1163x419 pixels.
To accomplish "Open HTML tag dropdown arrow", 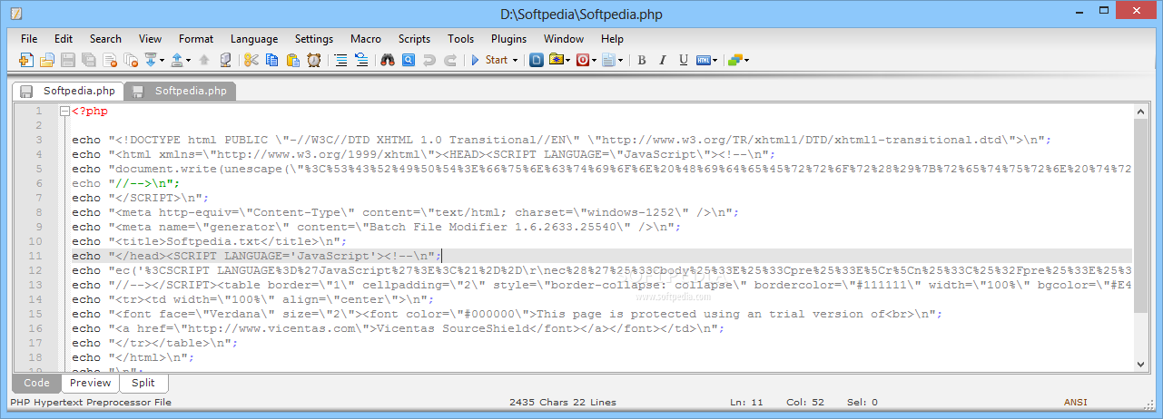I will pyautogui.click(x=715, y=61).
